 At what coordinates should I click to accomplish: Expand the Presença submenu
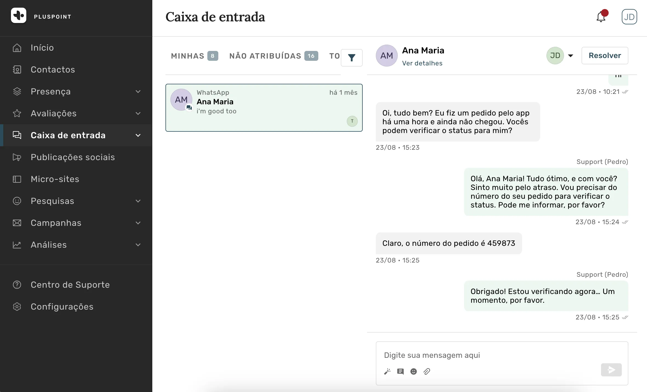click(x=138, y=91)
